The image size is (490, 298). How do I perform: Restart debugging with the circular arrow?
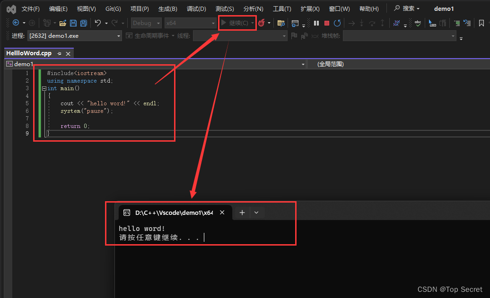tap(337, 23)
